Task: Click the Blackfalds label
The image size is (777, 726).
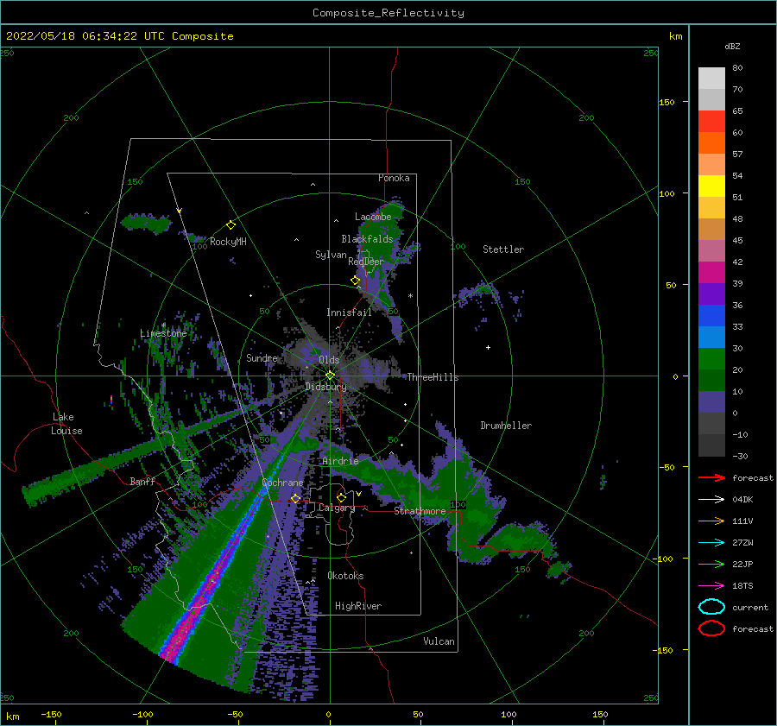Action: coord(367,239)
